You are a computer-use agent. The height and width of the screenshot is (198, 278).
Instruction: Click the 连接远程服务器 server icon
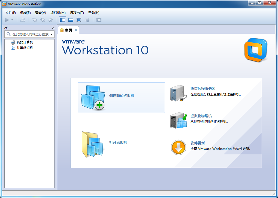click(179, 93)
